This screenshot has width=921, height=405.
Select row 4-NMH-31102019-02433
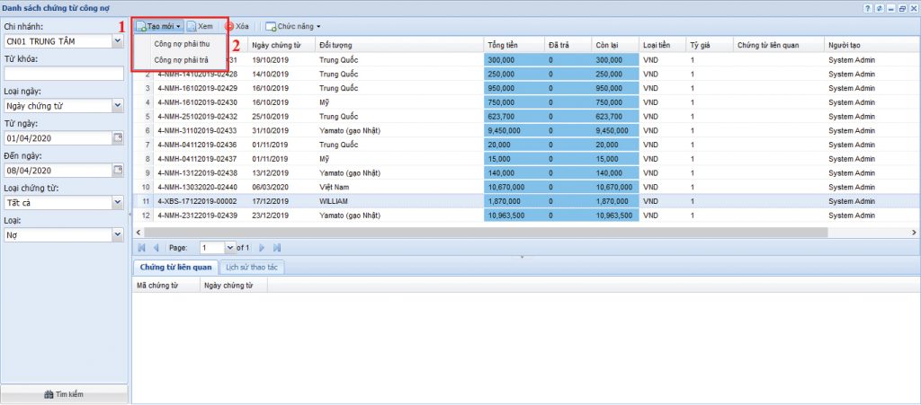[526, 131]
